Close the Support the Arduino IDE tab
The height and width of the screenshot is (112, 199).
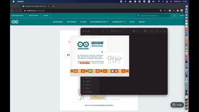tap(49, 6)
